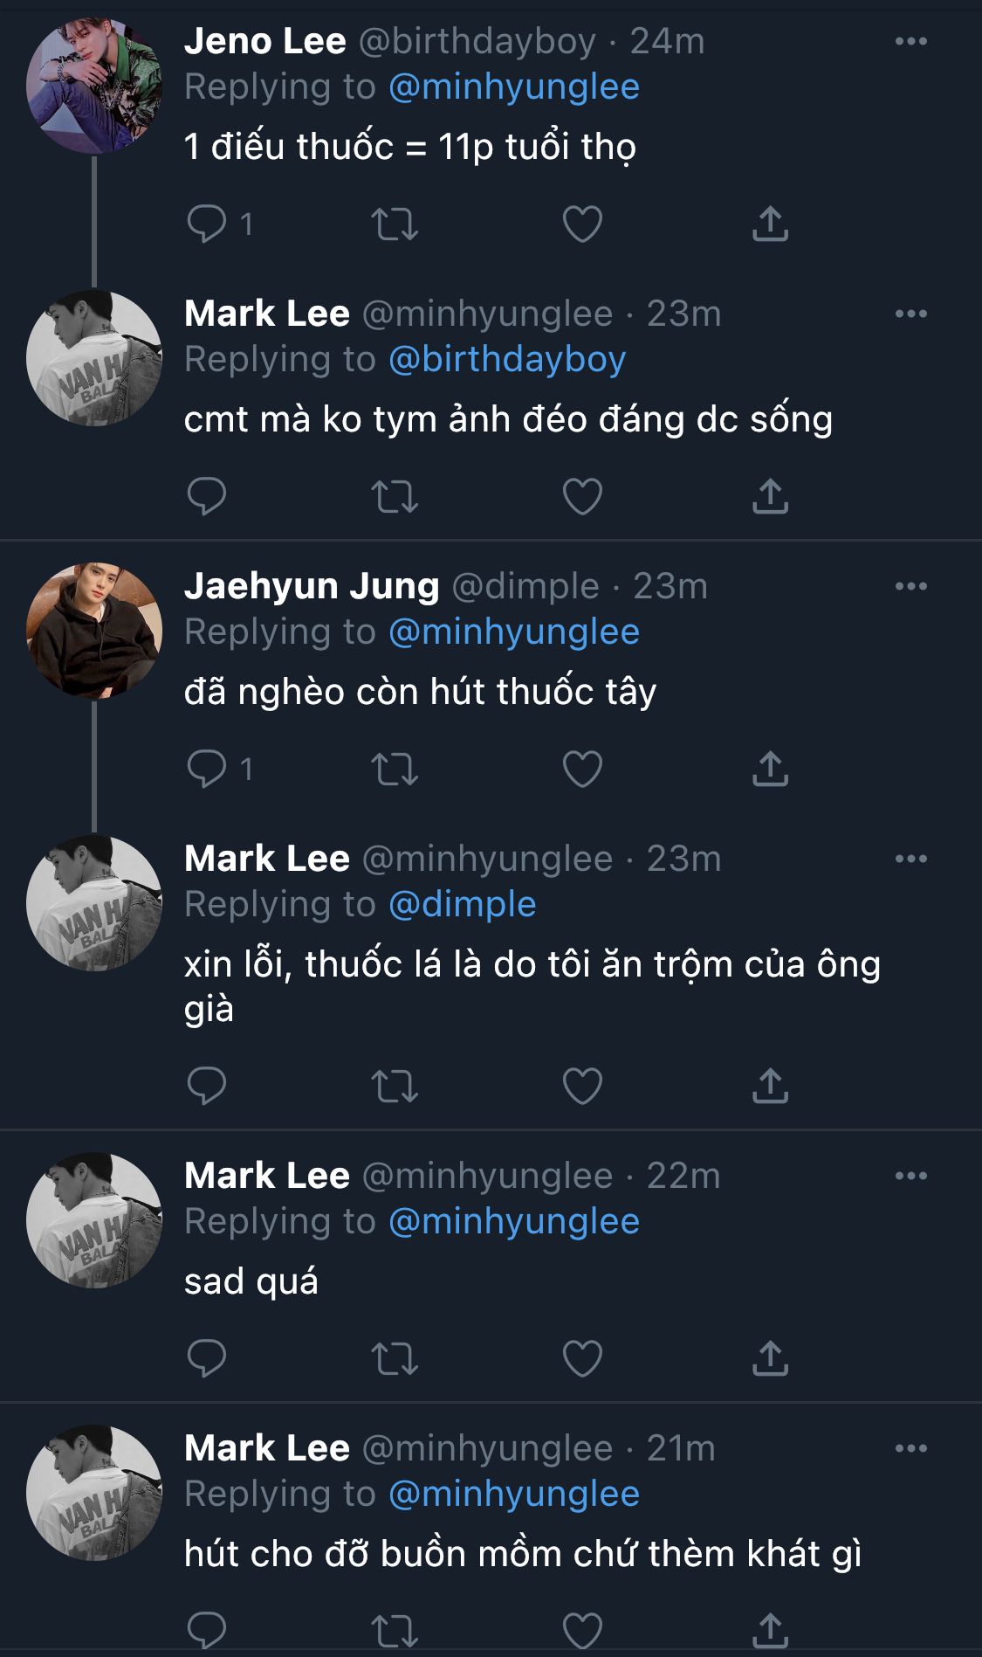Retweet Mark Lee's 'sad quá' tweet
This screenshot has height=1657, width=982.
[395, 1358]
